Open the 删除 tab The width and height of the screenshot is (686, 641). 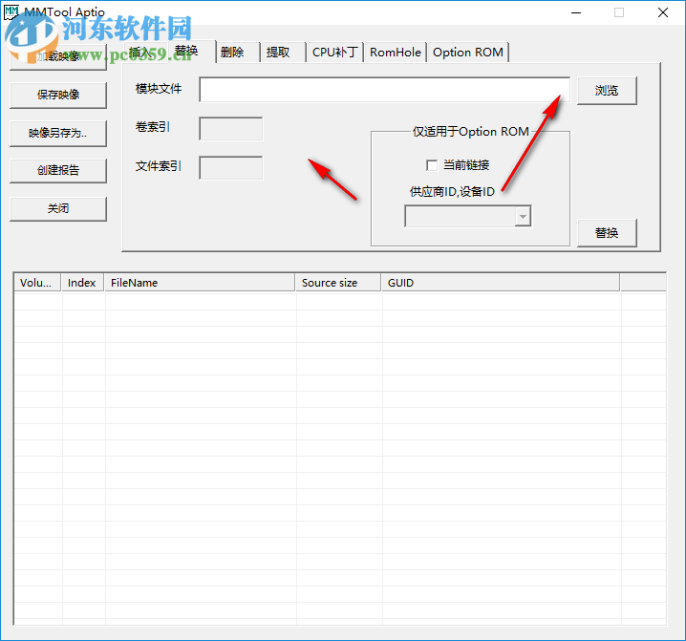pos(238,53)
